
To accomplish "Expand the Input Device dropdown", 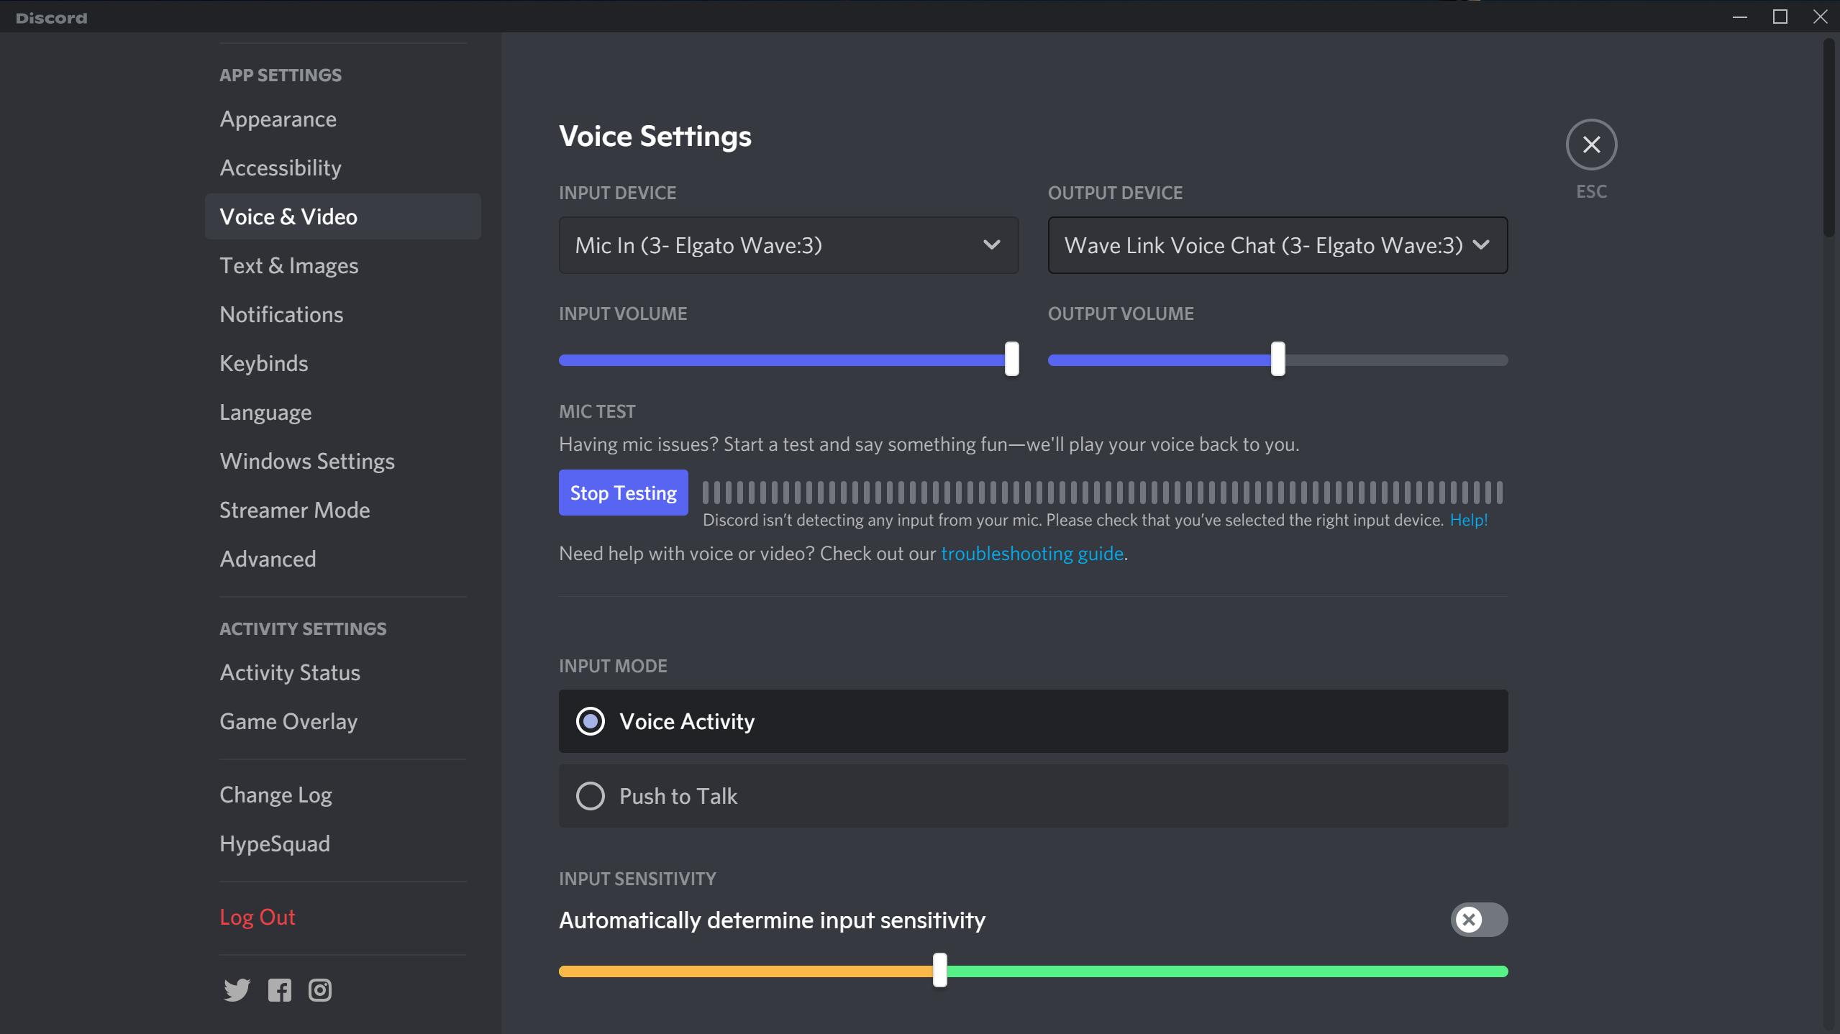I will pos(788,245).
